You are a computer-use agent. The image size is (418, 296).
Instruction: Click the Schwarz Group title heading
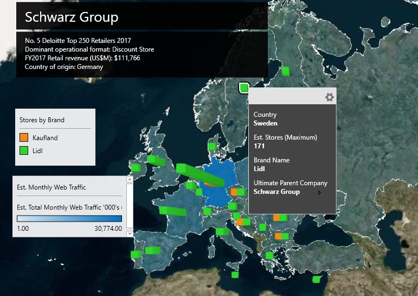point(72,17)
